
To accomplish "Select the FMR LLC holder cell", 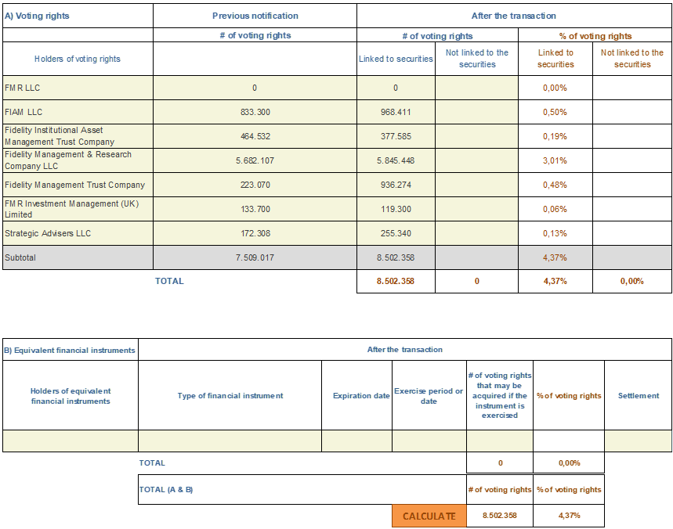I will [x=78, y=88].
